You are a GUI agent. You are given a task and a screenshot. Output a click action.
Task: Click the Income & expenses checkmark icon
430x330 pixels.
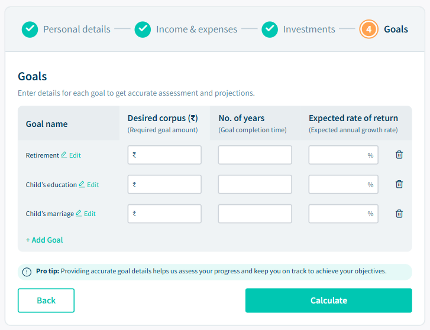[x=143, y=29]
